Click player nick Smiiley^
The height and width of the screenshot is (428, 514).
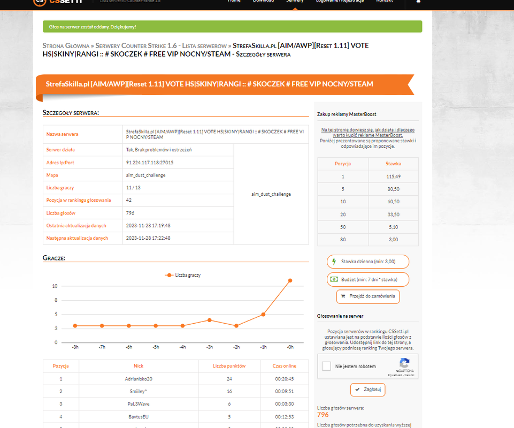tap(139, 391)
